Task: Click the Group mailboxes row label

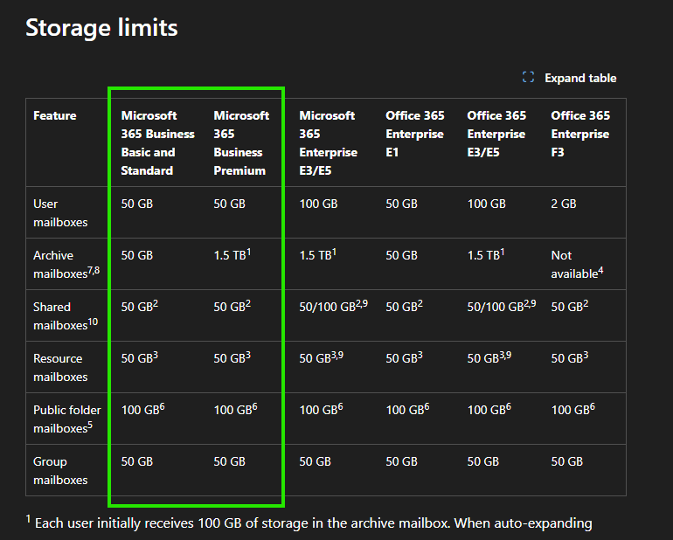Action: click(60, 470)
